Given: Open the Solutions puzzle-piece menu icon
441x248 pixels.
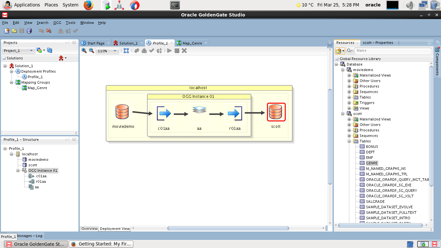Looking at the screenshot, I should click(x=62, y=58).
